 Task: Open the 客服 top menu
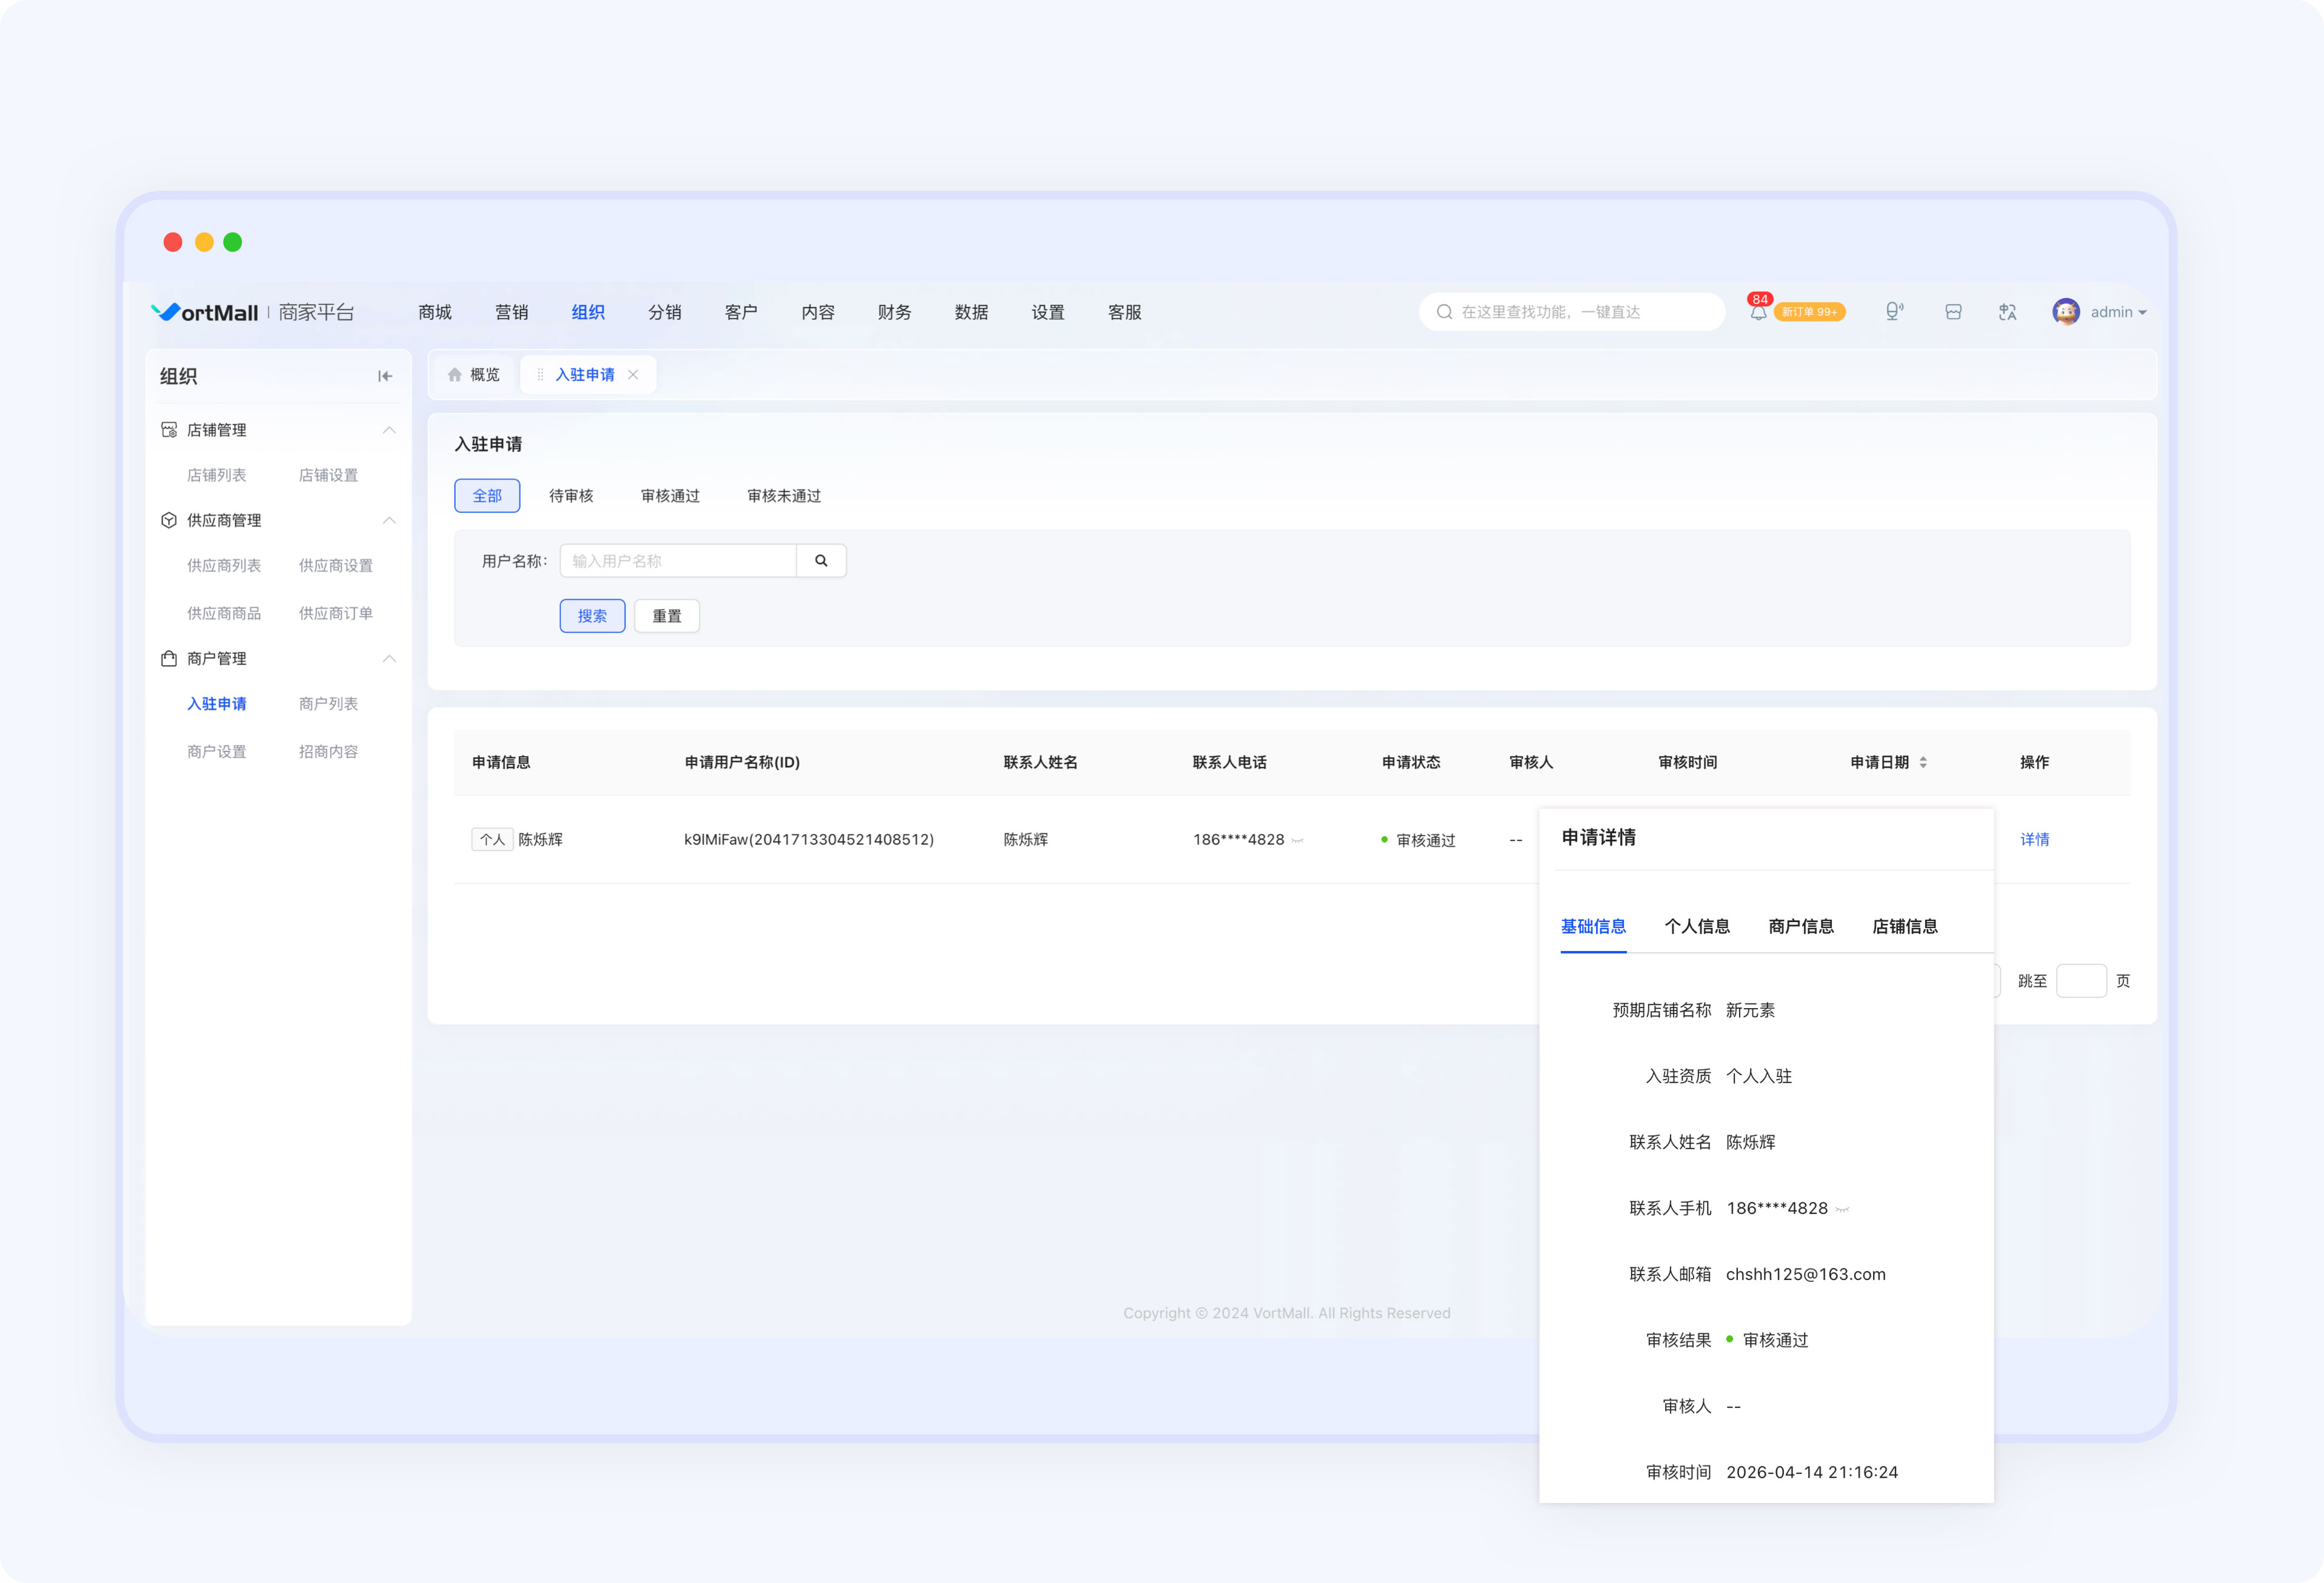tap(1125, 312)
